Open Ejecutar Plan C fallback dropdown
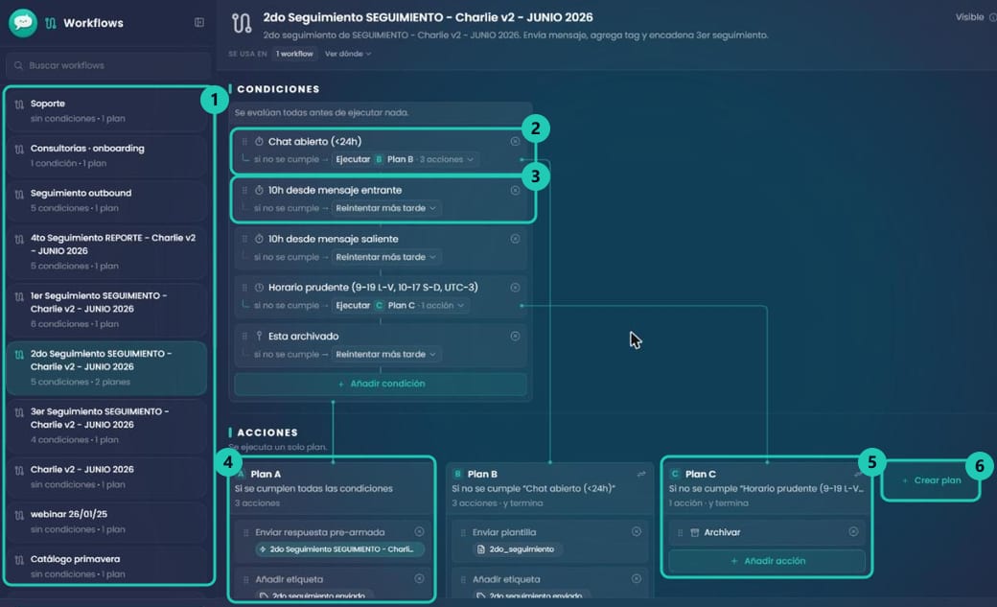The width and height of the screenshot is (997, 607). (400, 305)
